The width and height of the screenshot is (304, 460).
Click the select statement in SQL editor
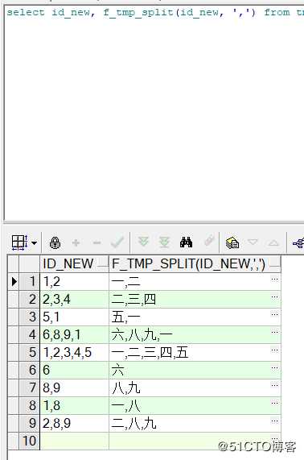[155, 13]
